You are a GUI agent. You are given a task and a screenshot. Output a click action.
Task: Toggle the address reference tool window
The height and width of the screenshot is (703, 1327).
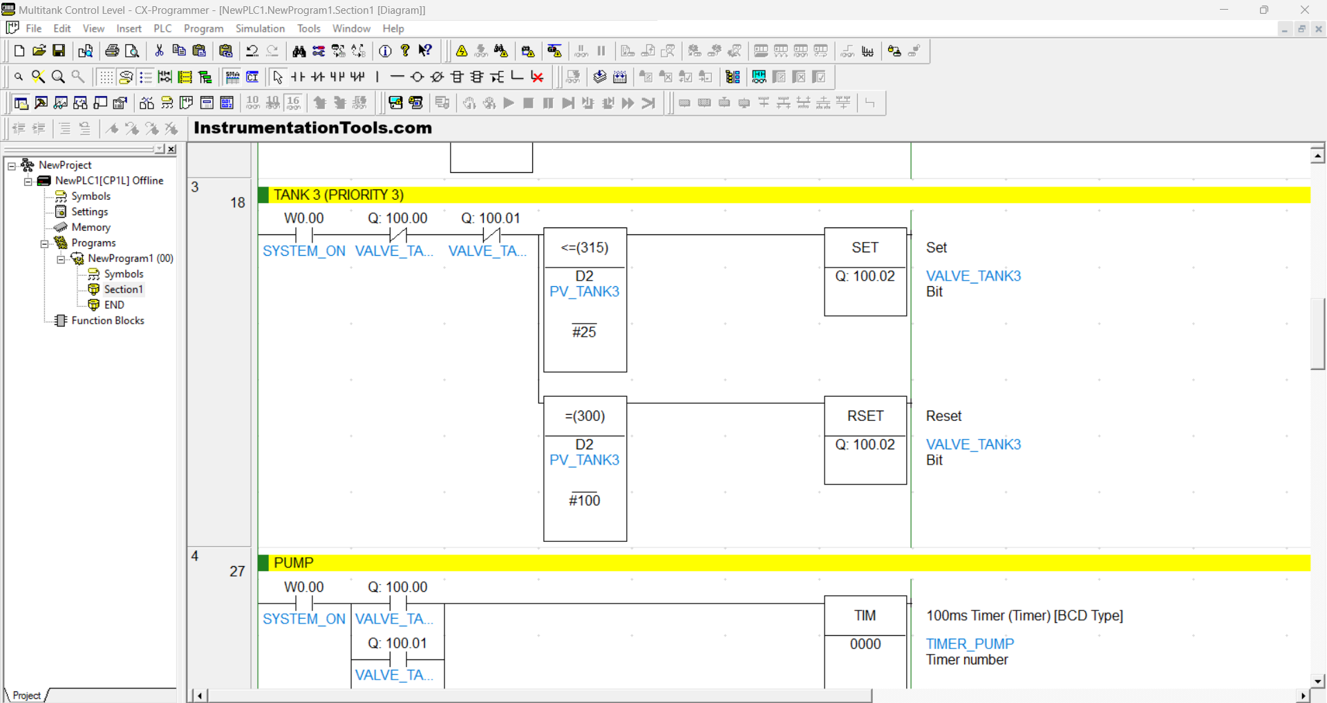(82, 103)
